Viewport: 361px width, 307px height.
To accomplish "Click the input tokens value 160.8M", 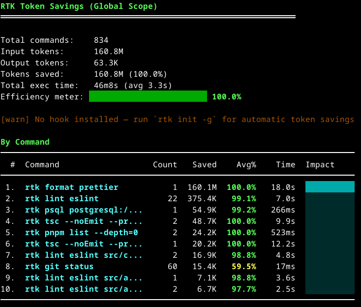I will 109,52.
